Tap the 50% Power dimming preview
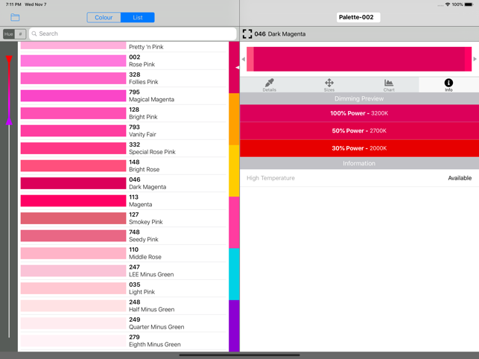 [359, 131]
